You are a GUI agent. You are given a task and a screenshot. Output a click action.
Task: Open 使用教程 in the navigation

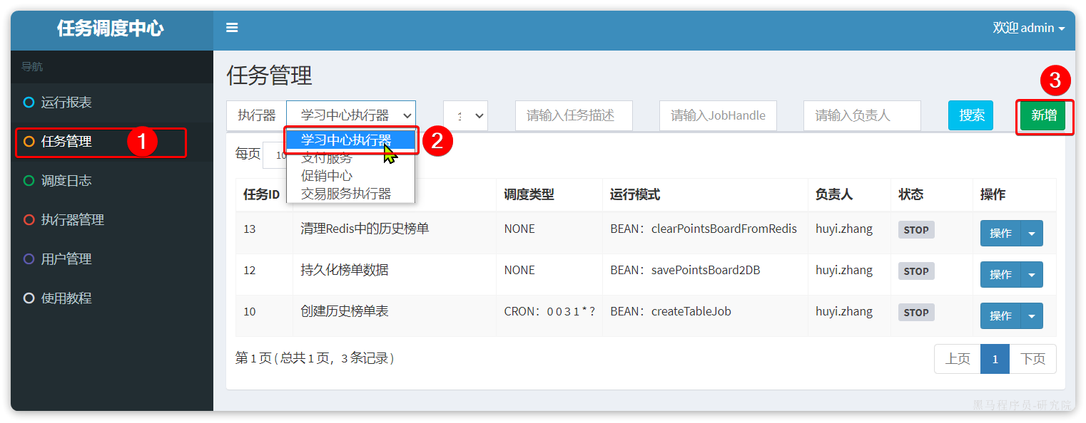(x=112, y=298)
